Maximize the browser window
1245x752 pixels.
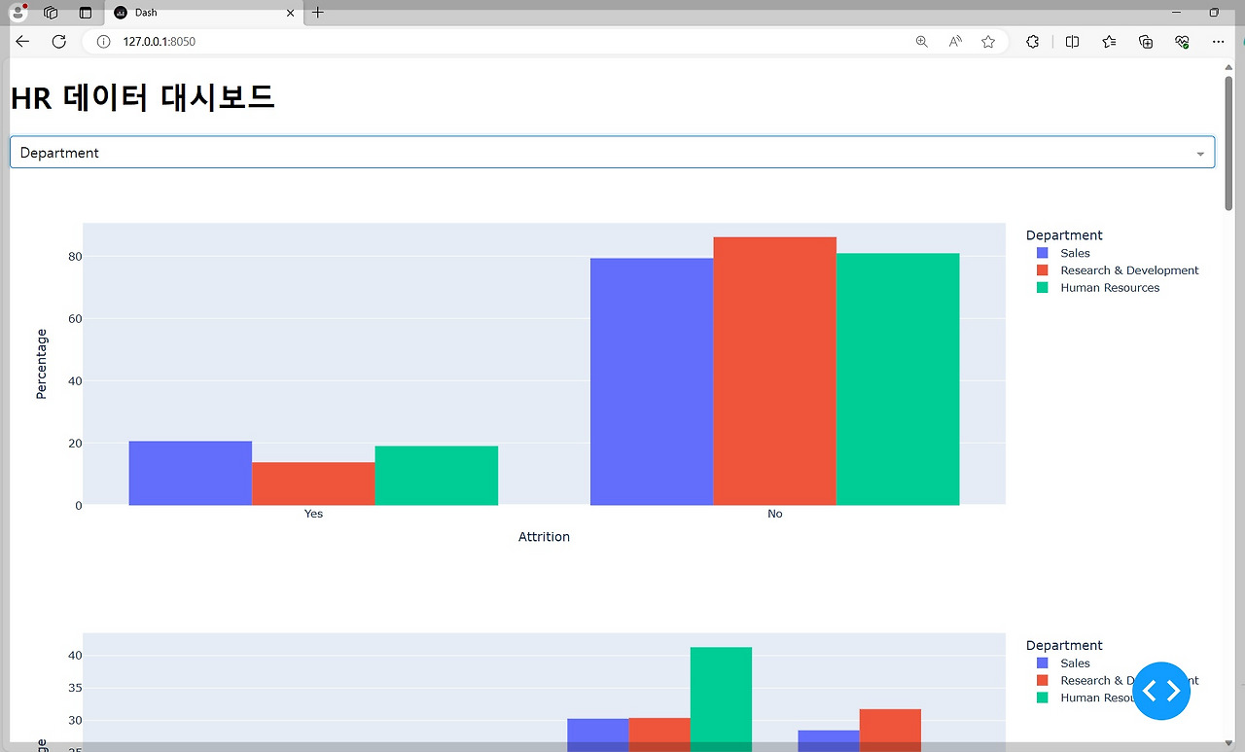[x=1214, y=13]
